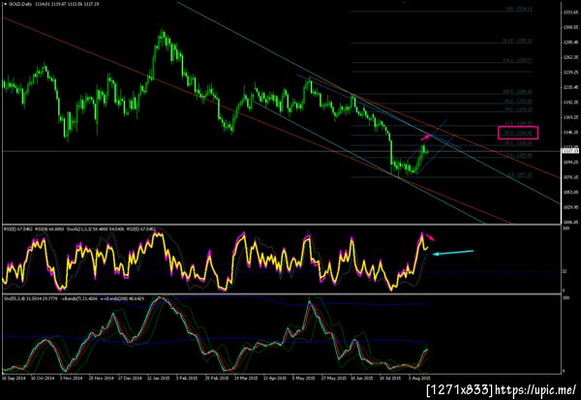Screen dimensions: 581x400
Task: Click the 19 Mar 2015 date label
Action: pyautogui.click(x=246, y=378)
